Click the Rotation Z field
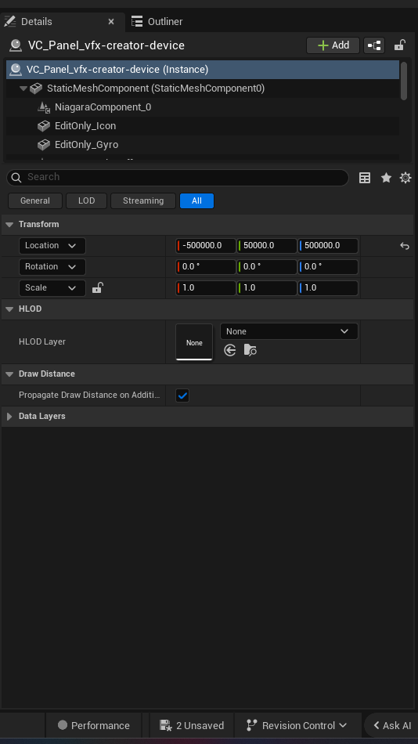The width and height of the screenshot is (418, 744). coord(328,266)
